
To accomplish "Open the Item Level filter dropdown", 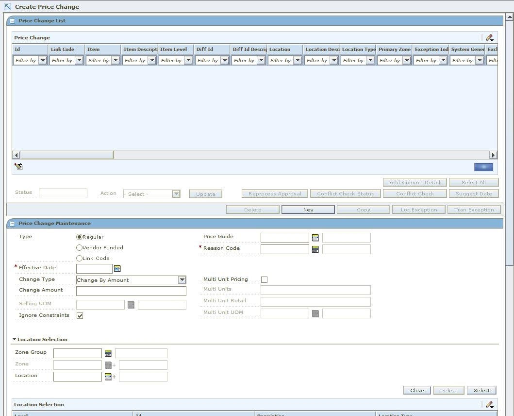I will tap(188, 60).
